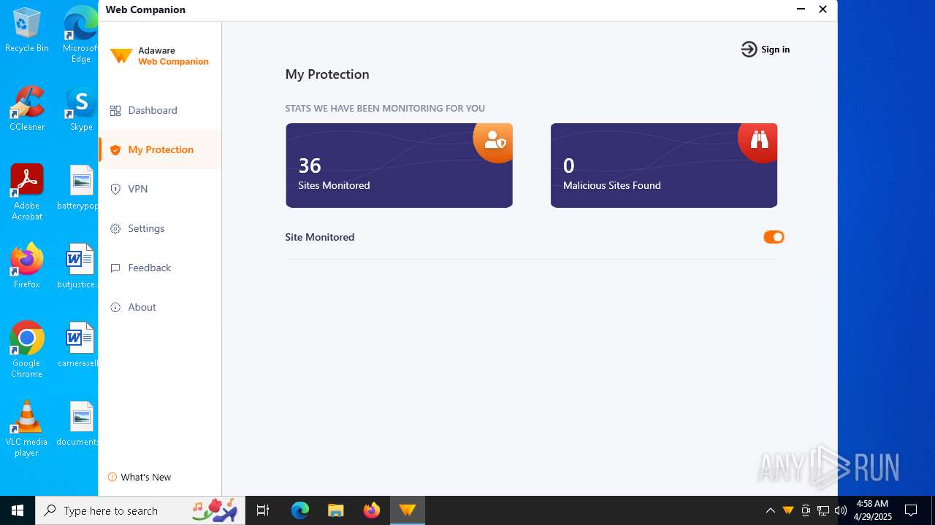This screenshot has height=525, width=935.
Task: Select My Protection in sidebar
Action: coord(159,149)
